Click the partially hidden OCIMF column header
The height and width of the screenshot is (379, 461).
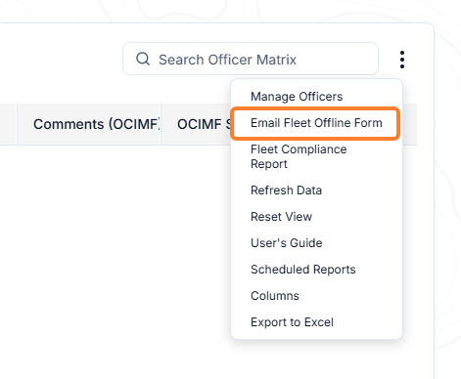(x=197, y=124)
